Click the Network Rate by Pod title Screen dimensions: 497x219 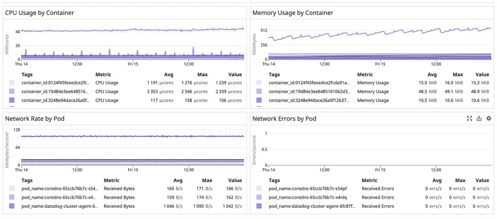[x=35, y=118]
